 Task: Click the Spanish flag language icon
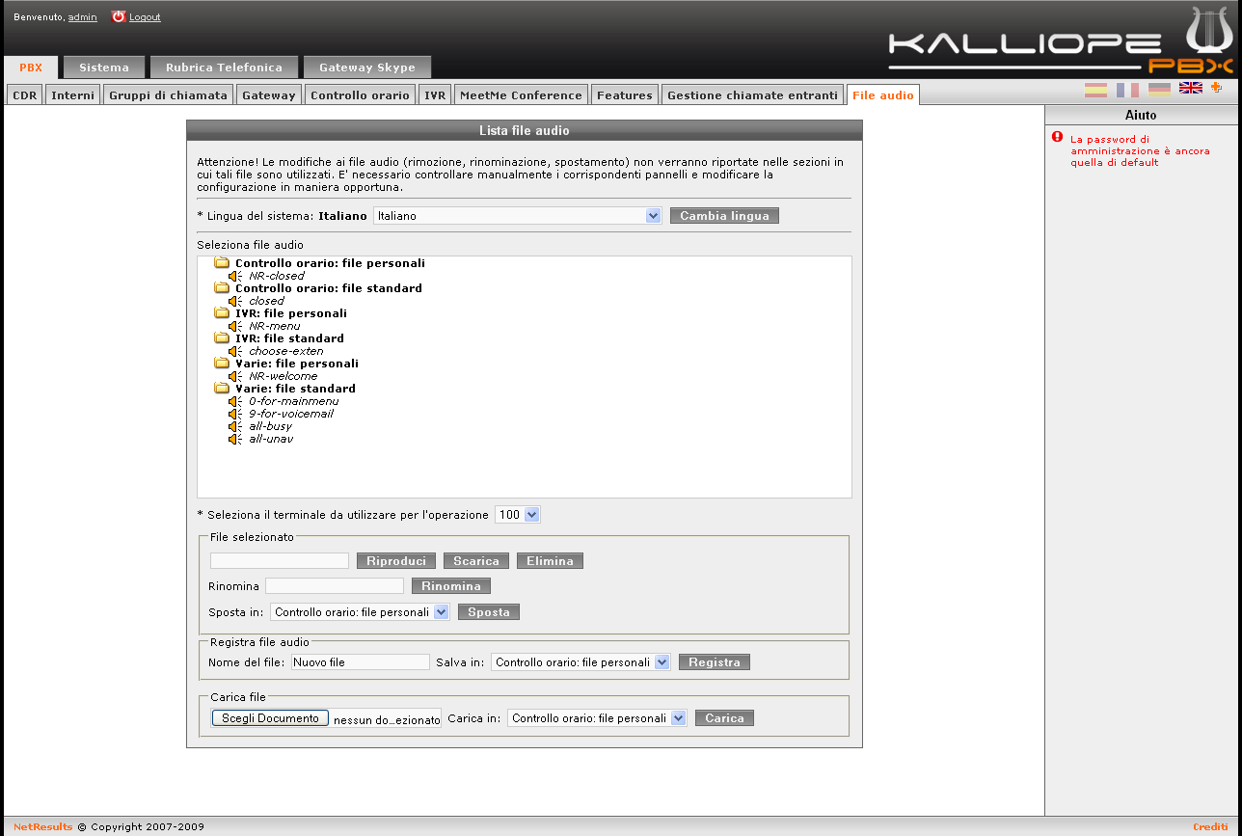(1095, 90)
